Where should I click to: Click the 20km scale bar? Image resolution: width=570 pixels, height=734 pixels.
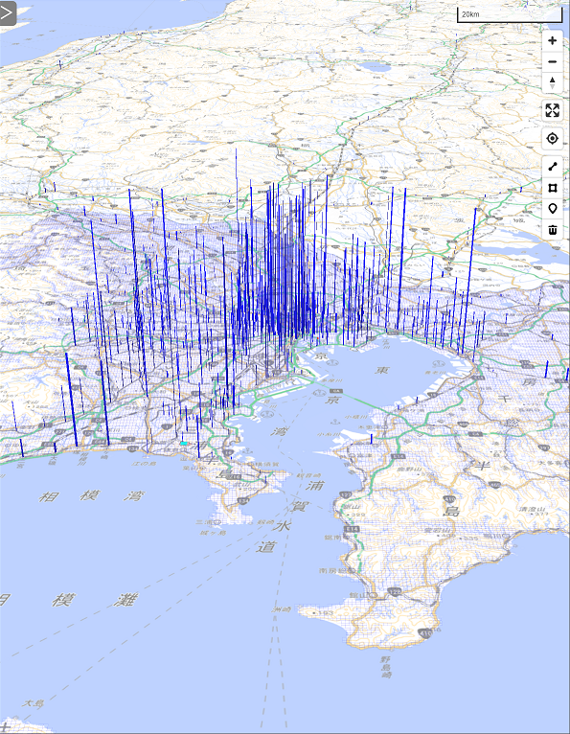(x=510, y=14)
